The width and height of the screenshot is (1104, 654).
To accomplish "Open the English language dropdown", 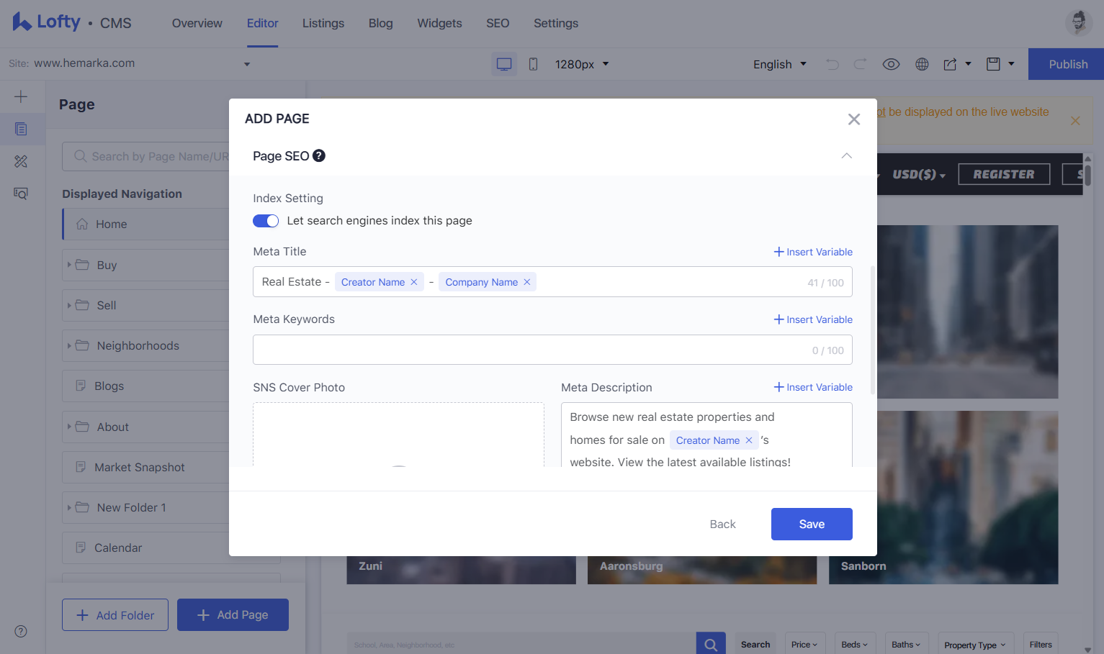I will pyautogui.click(x=780, y=64).
